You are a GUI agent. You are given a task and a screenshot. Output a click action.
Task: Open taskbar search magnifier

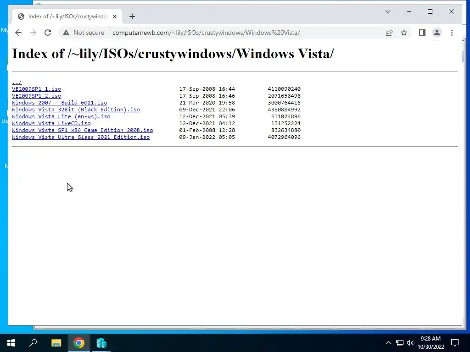point(33,343)
